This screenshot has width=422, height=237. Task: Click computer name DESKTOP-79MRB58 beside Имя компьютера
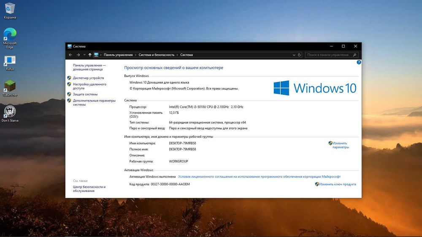pyautogui.click(x=182, y=143)
